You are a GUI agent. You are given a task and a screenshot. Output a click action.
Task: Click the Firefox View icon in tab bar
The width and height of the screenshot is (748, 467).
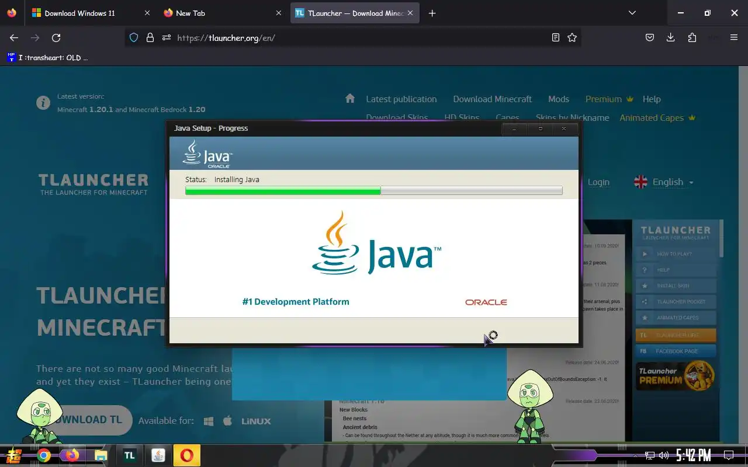coord(12,13)
